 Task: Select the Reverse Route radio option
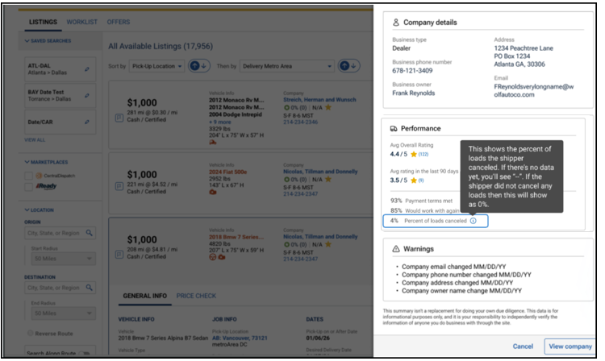tap(30, 333)
